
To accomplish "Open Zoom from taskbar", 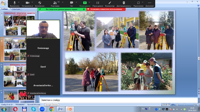I will [42, 109].
